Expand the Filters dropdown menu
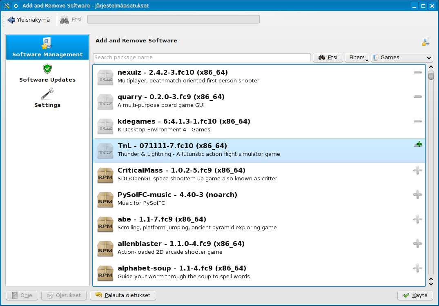 (x=357, y=58)
